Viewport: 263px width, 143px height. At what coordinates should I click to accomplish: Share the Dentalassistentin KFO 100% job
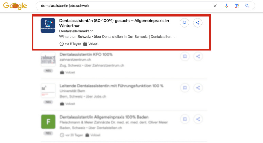click(198, 56)
